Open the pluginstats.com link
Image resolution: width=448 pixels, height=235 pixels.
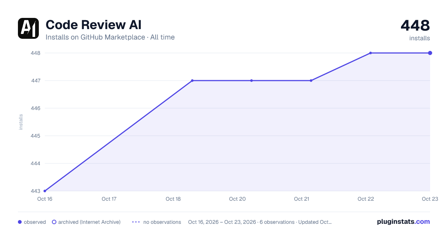(404, 222)
